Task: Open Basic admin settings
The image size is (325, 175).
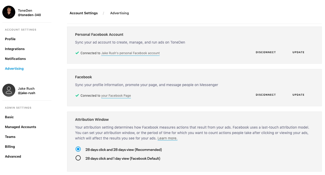Action: pyautogui.click(x=9, y=117)
